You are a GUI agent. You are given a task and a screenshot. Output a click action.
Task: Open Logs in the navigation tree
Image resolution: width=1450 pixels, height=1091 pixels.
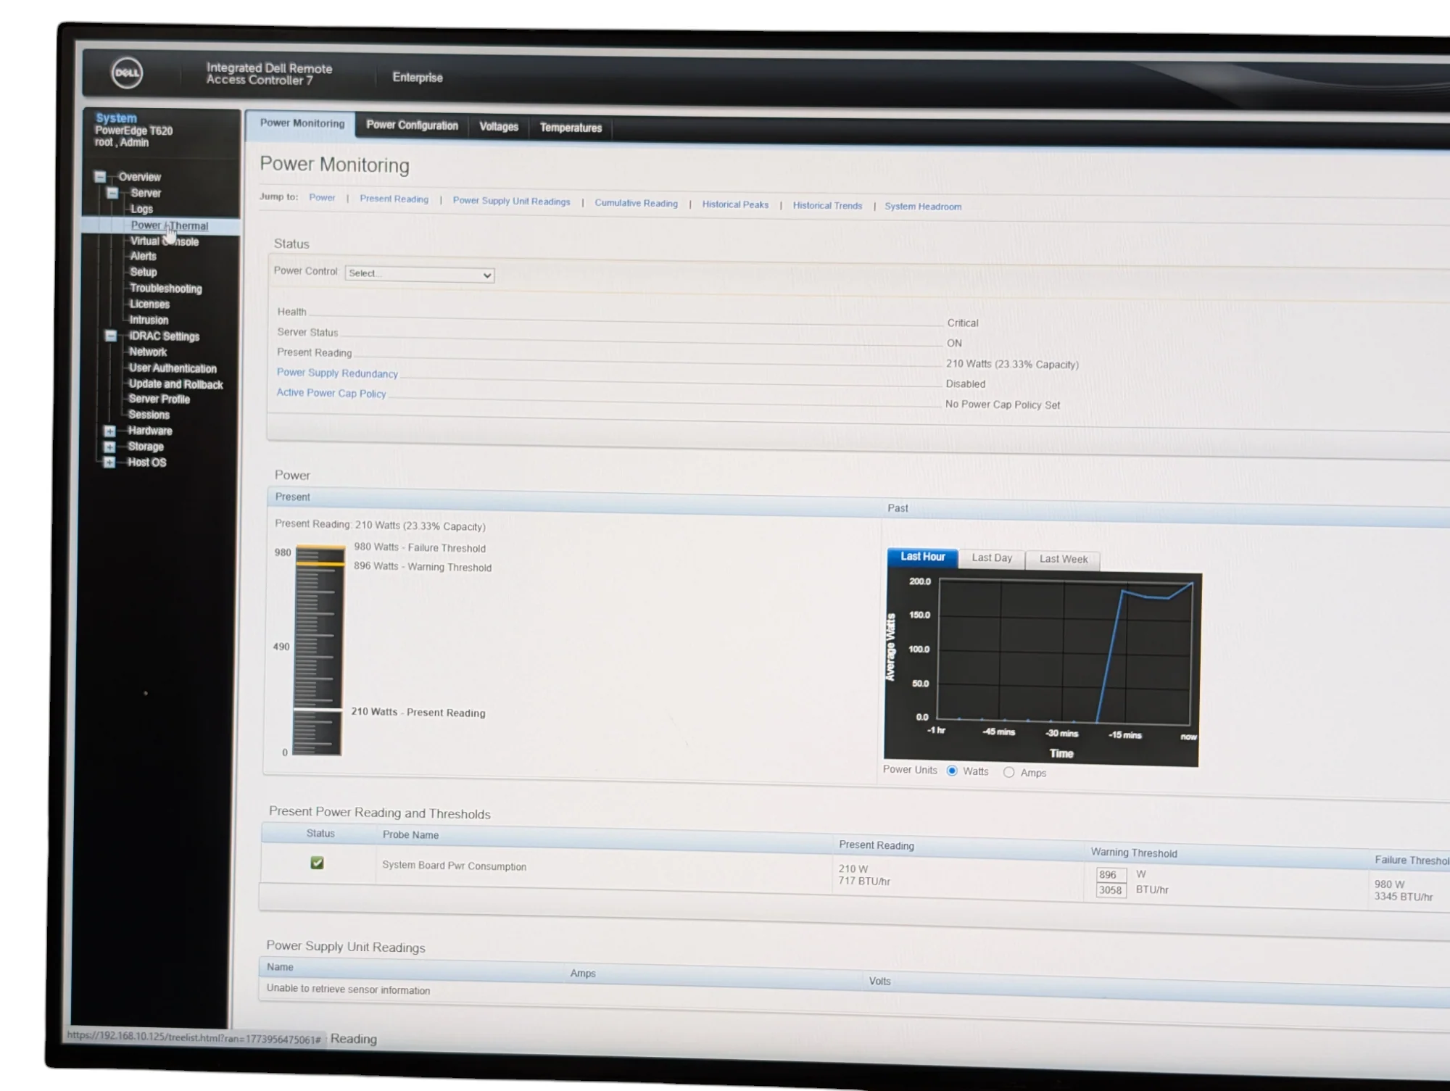(x=141, y=209)
